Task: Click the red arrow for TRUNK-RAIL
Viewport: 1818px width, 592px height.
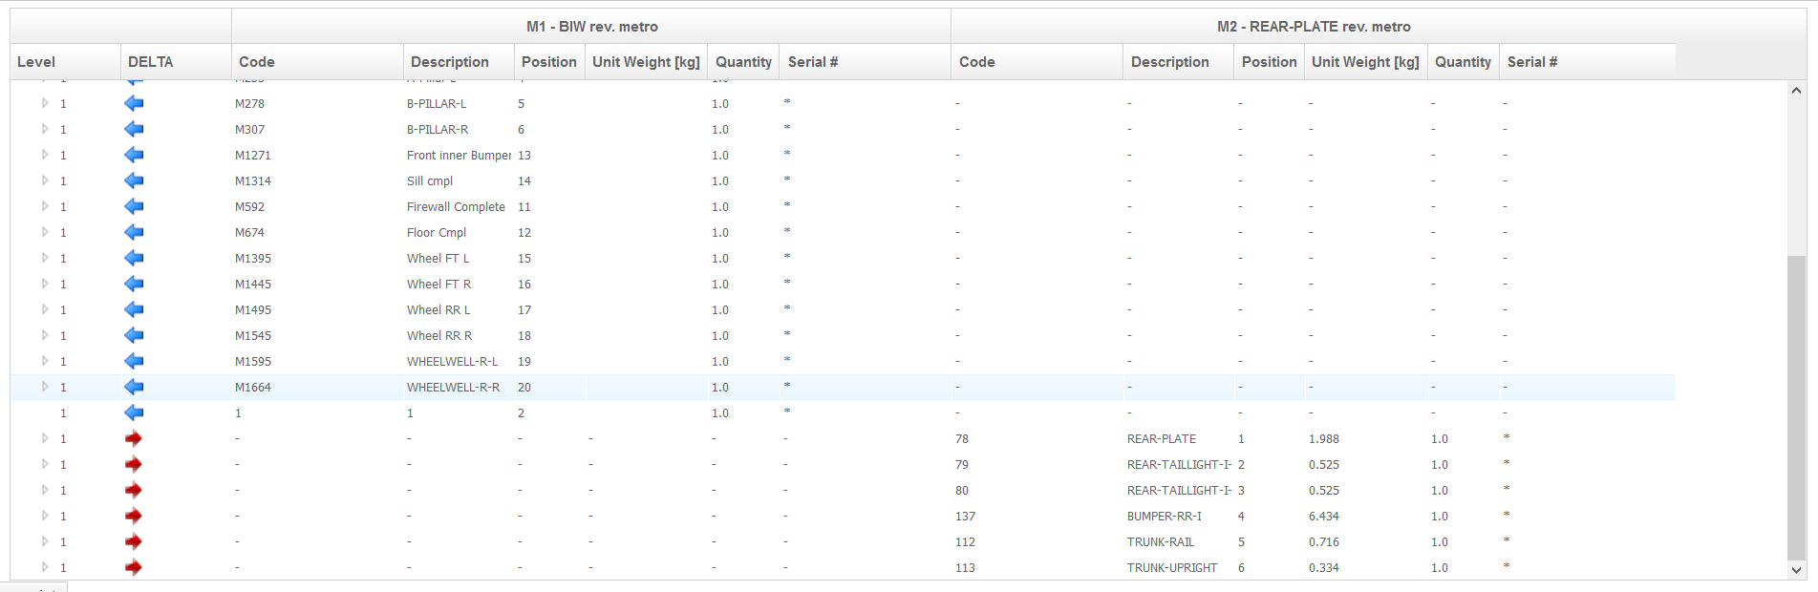Action: 134,541
